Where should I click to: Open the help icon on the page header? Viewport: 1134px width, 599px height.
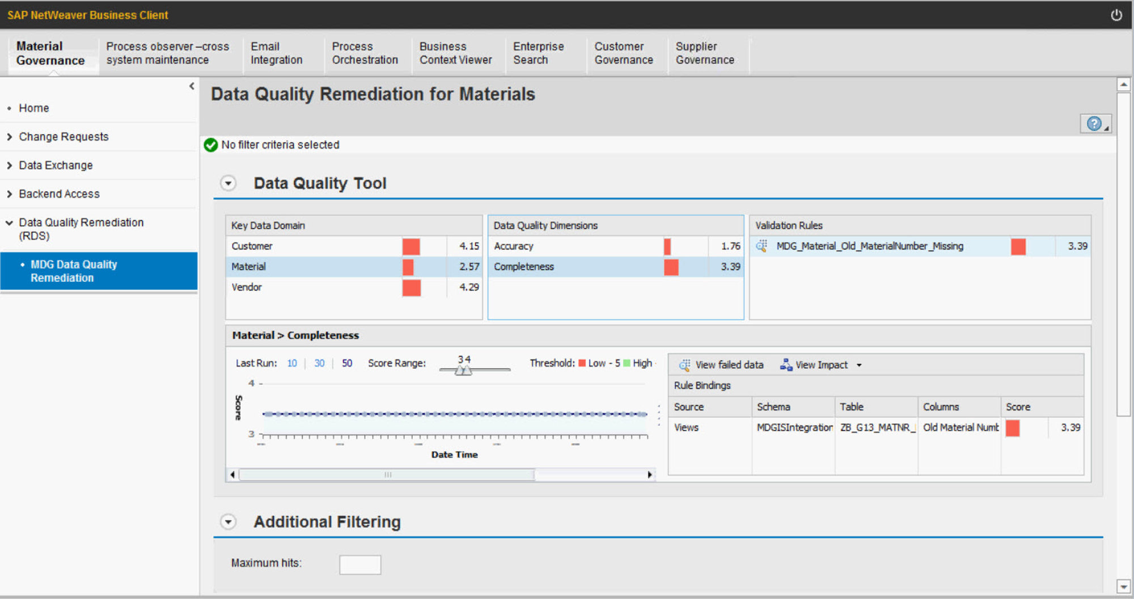pos(1094,123)
